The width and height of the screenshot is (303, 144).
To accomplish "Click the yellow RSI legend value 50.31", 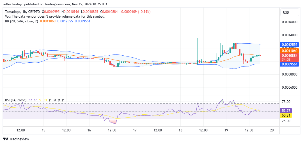I will pyautogui.click(x=43, y=100).
